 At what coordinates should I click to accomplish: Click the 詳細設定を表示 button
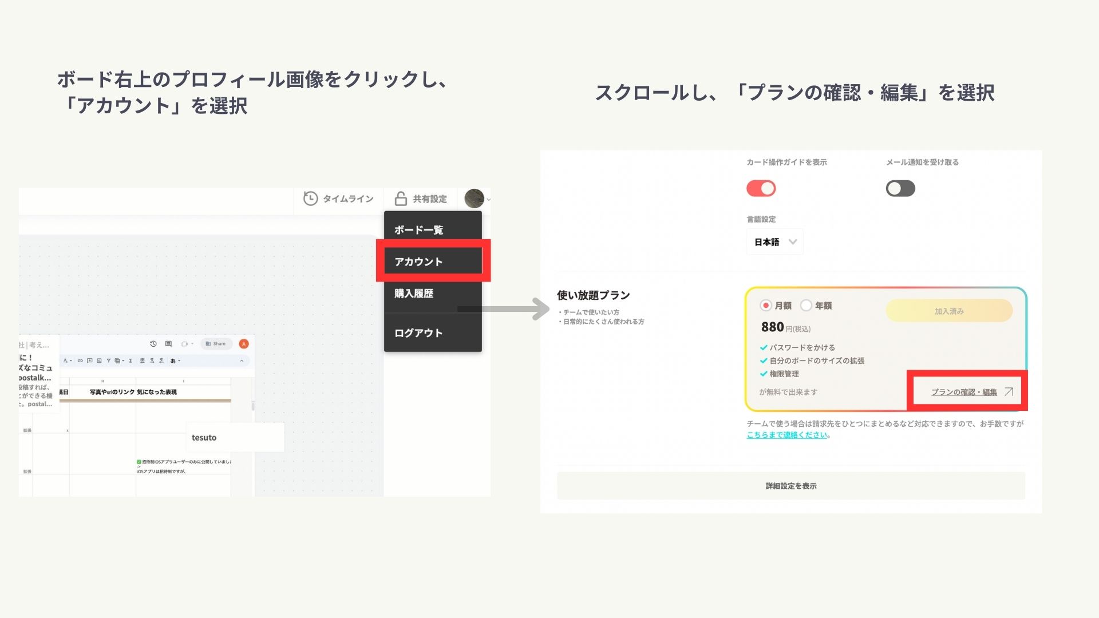(x=790, y=486)
